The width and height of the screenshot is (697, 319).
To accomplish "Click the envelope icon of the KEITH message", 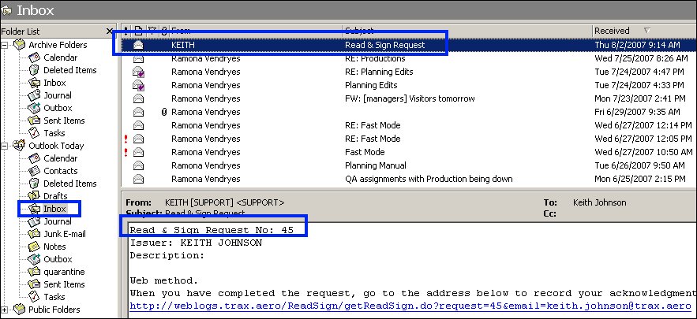I will click(x=139, y=45).
